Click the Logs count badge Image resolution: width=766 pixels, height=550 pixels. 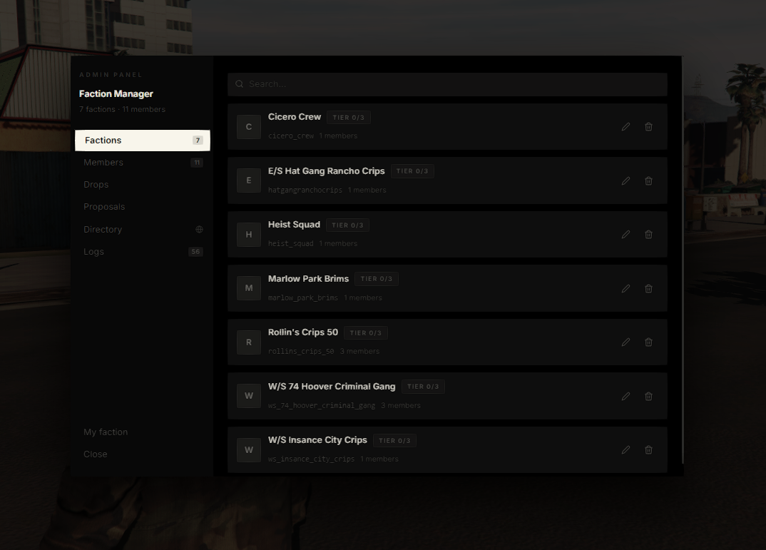(195, 252)
